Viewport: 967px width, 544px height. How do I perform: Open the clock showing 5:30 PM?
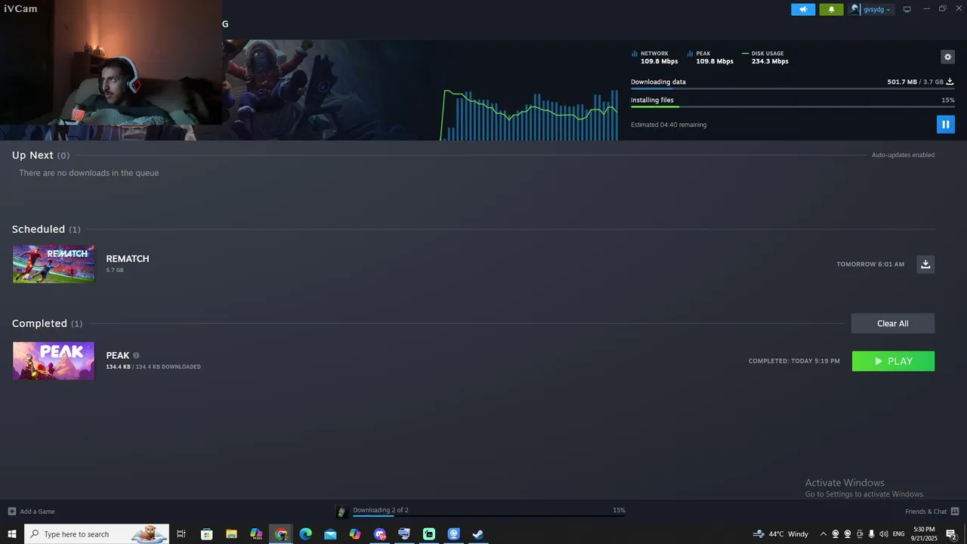pos(924,534)
